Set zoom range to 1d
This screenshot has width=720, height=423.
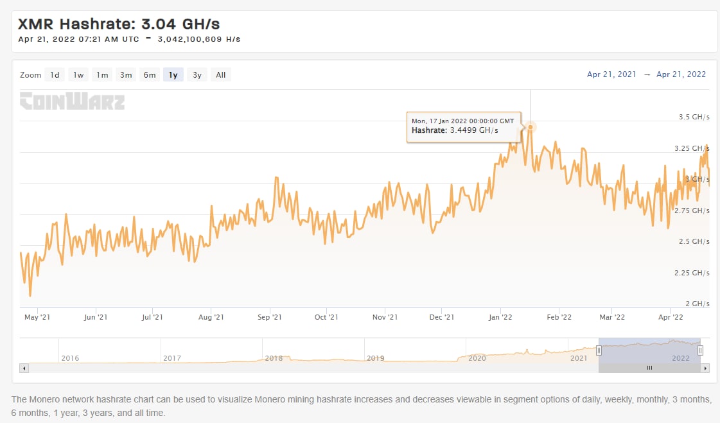pos(55,75)
